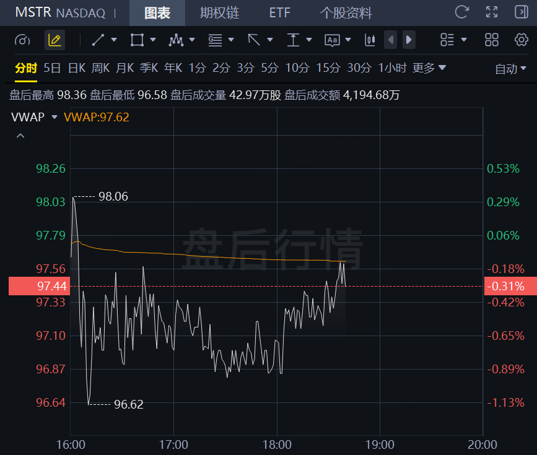Viewport: 537px width, 455px height.
Task: Toggle the drawing pencil edit mode
Action: pos(55,40)
